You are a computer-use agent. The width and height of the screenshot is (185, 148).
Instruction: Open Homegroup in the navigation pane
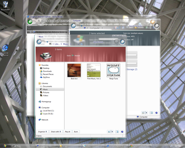(46, 102)
